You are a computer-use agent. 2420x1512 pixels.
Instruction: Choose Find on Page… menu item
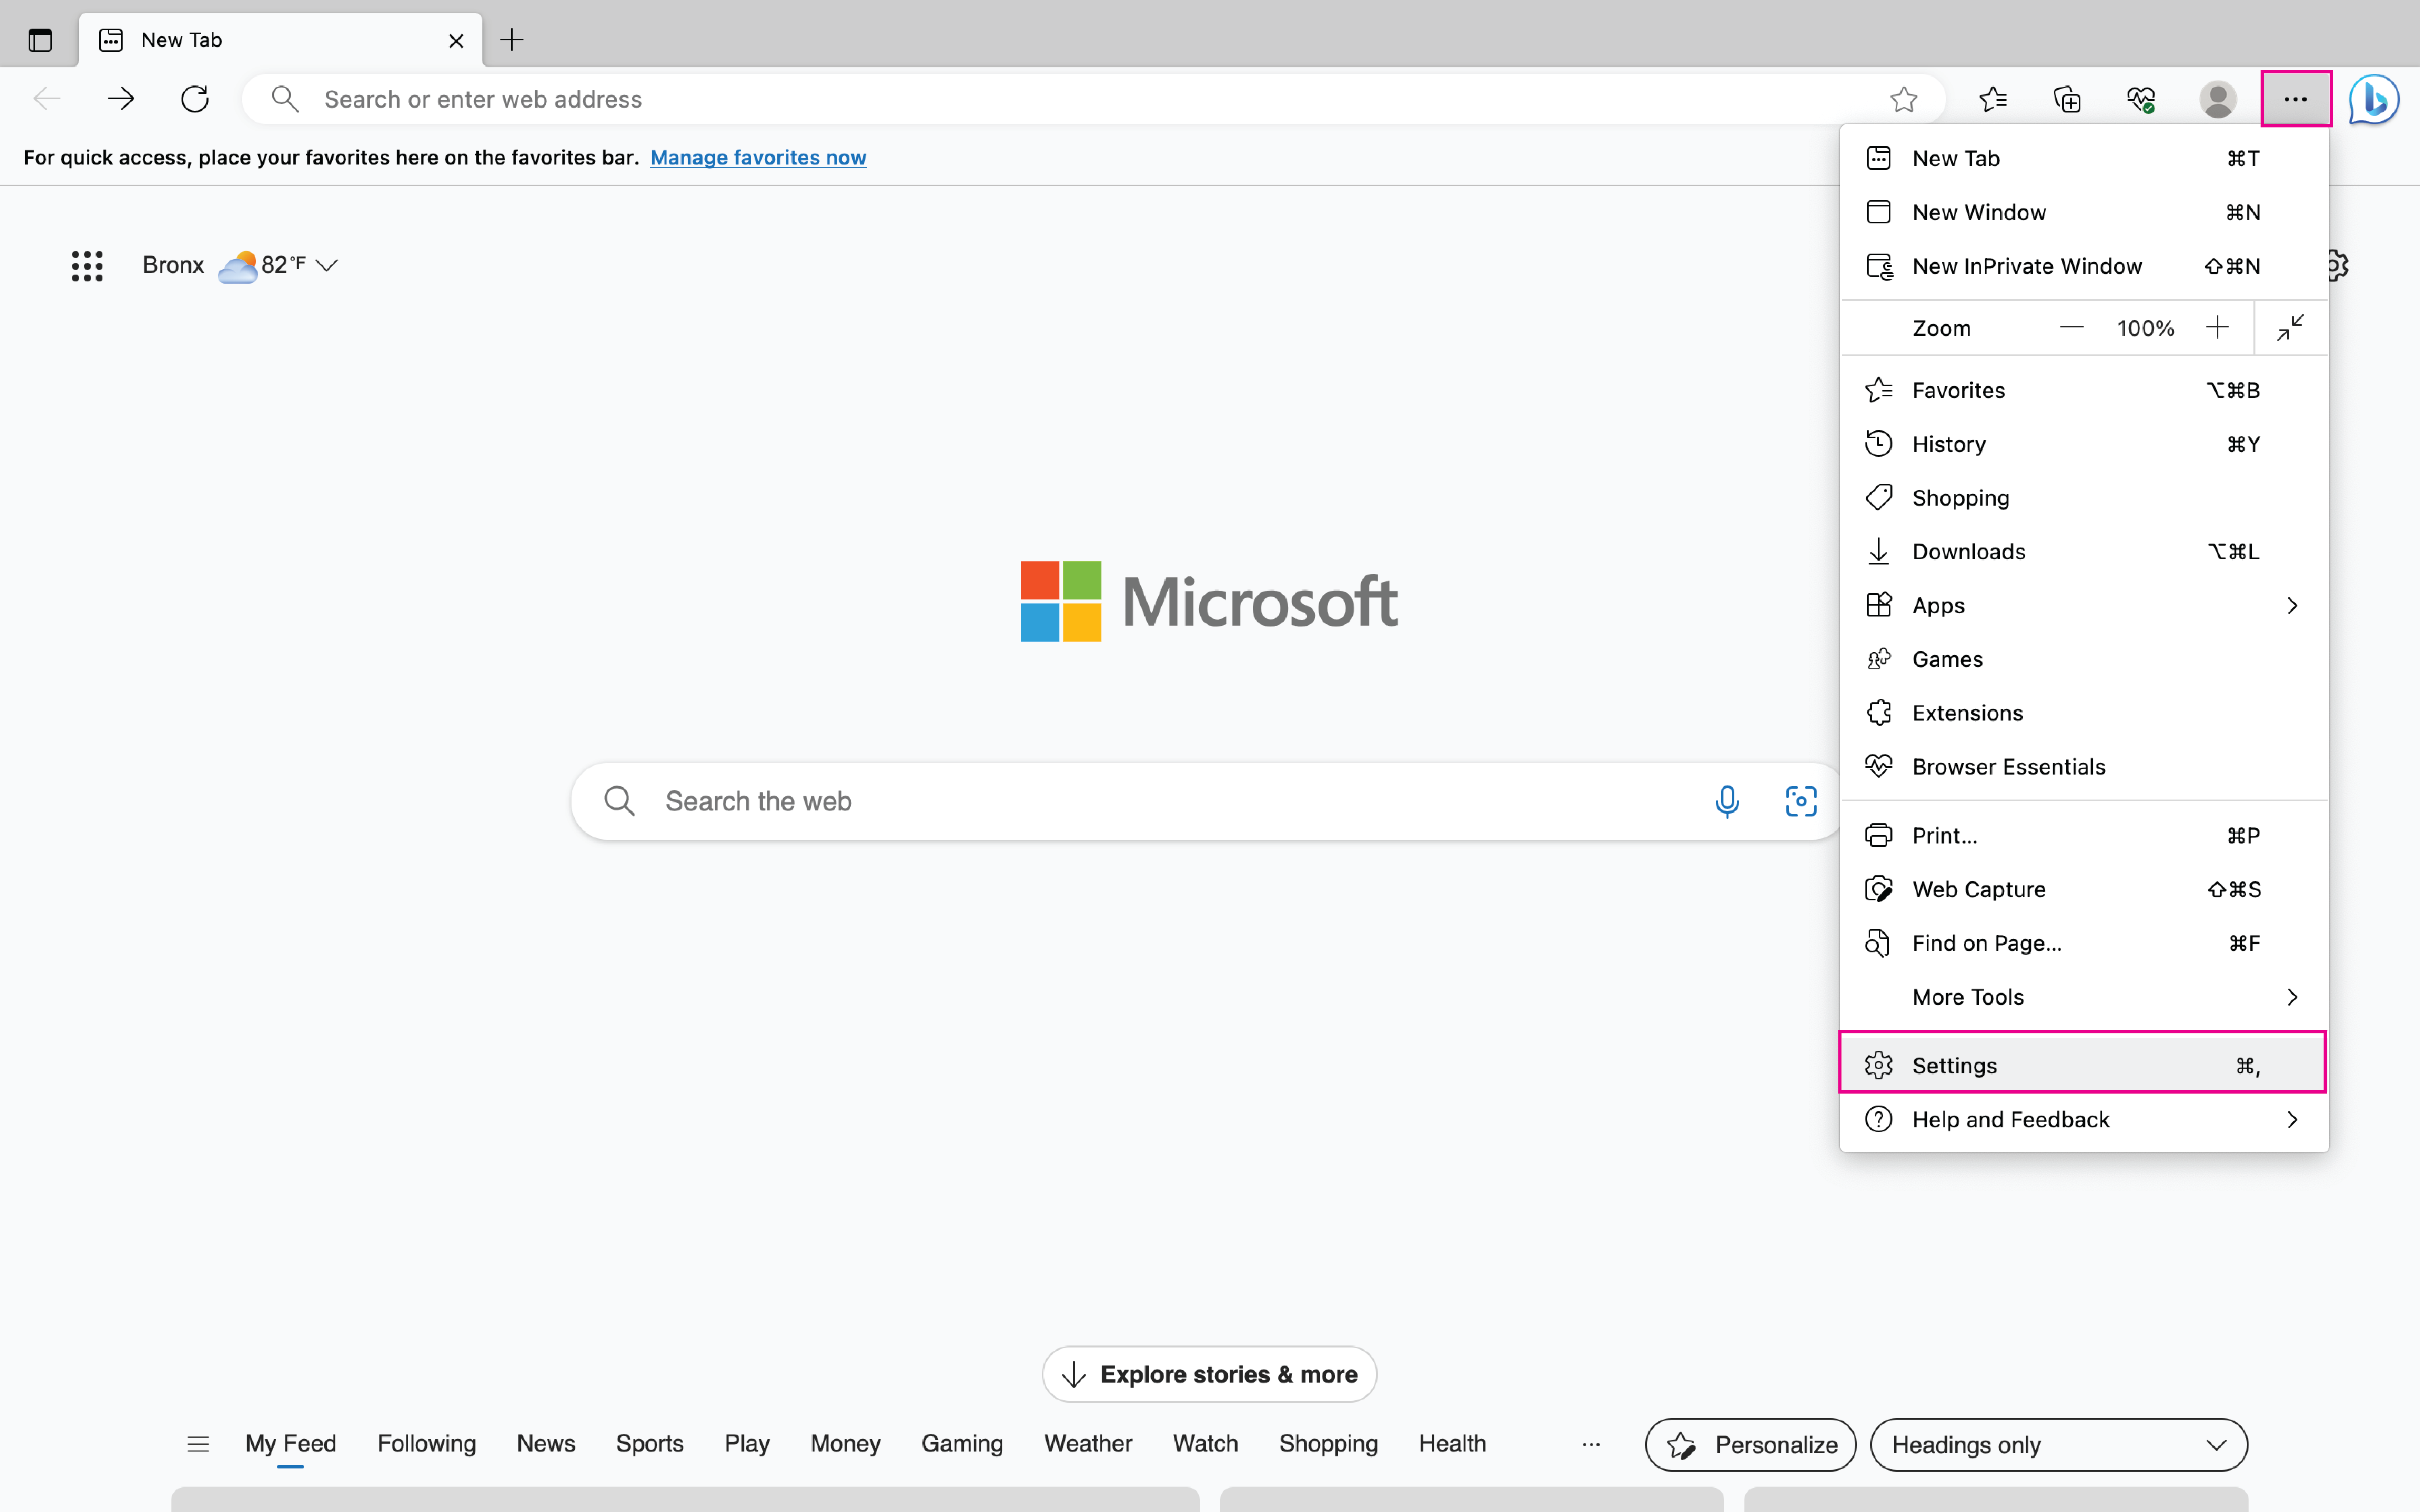pyautogui.click(x=2084, y=943)
